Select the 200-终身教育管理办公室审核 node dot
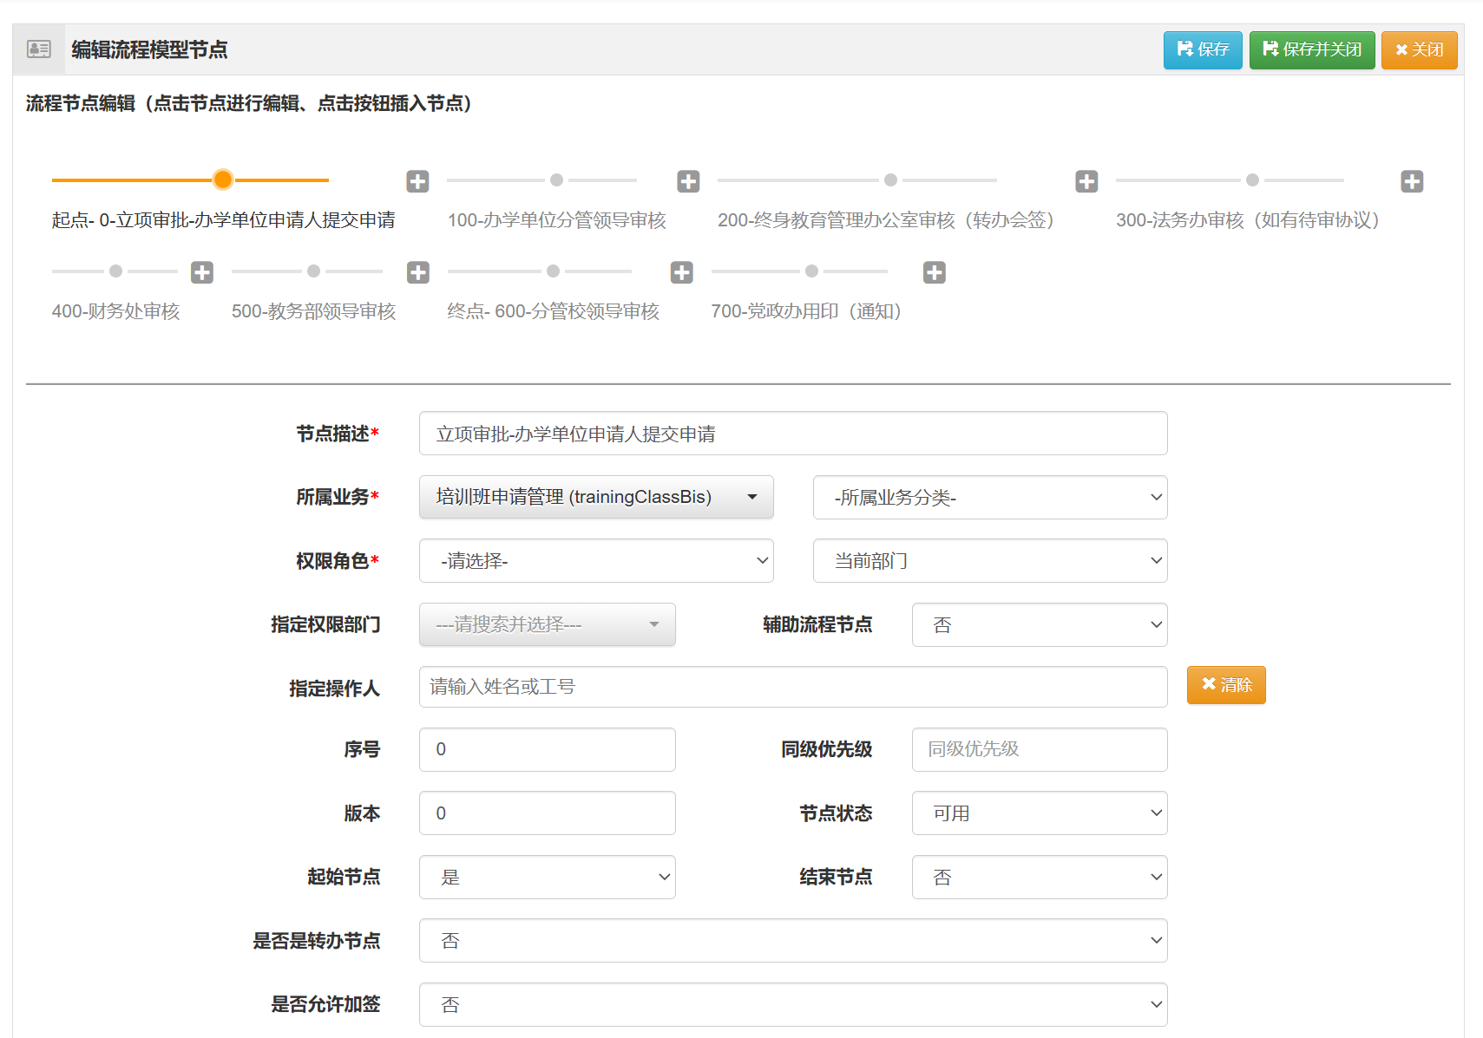 (890, 180)
